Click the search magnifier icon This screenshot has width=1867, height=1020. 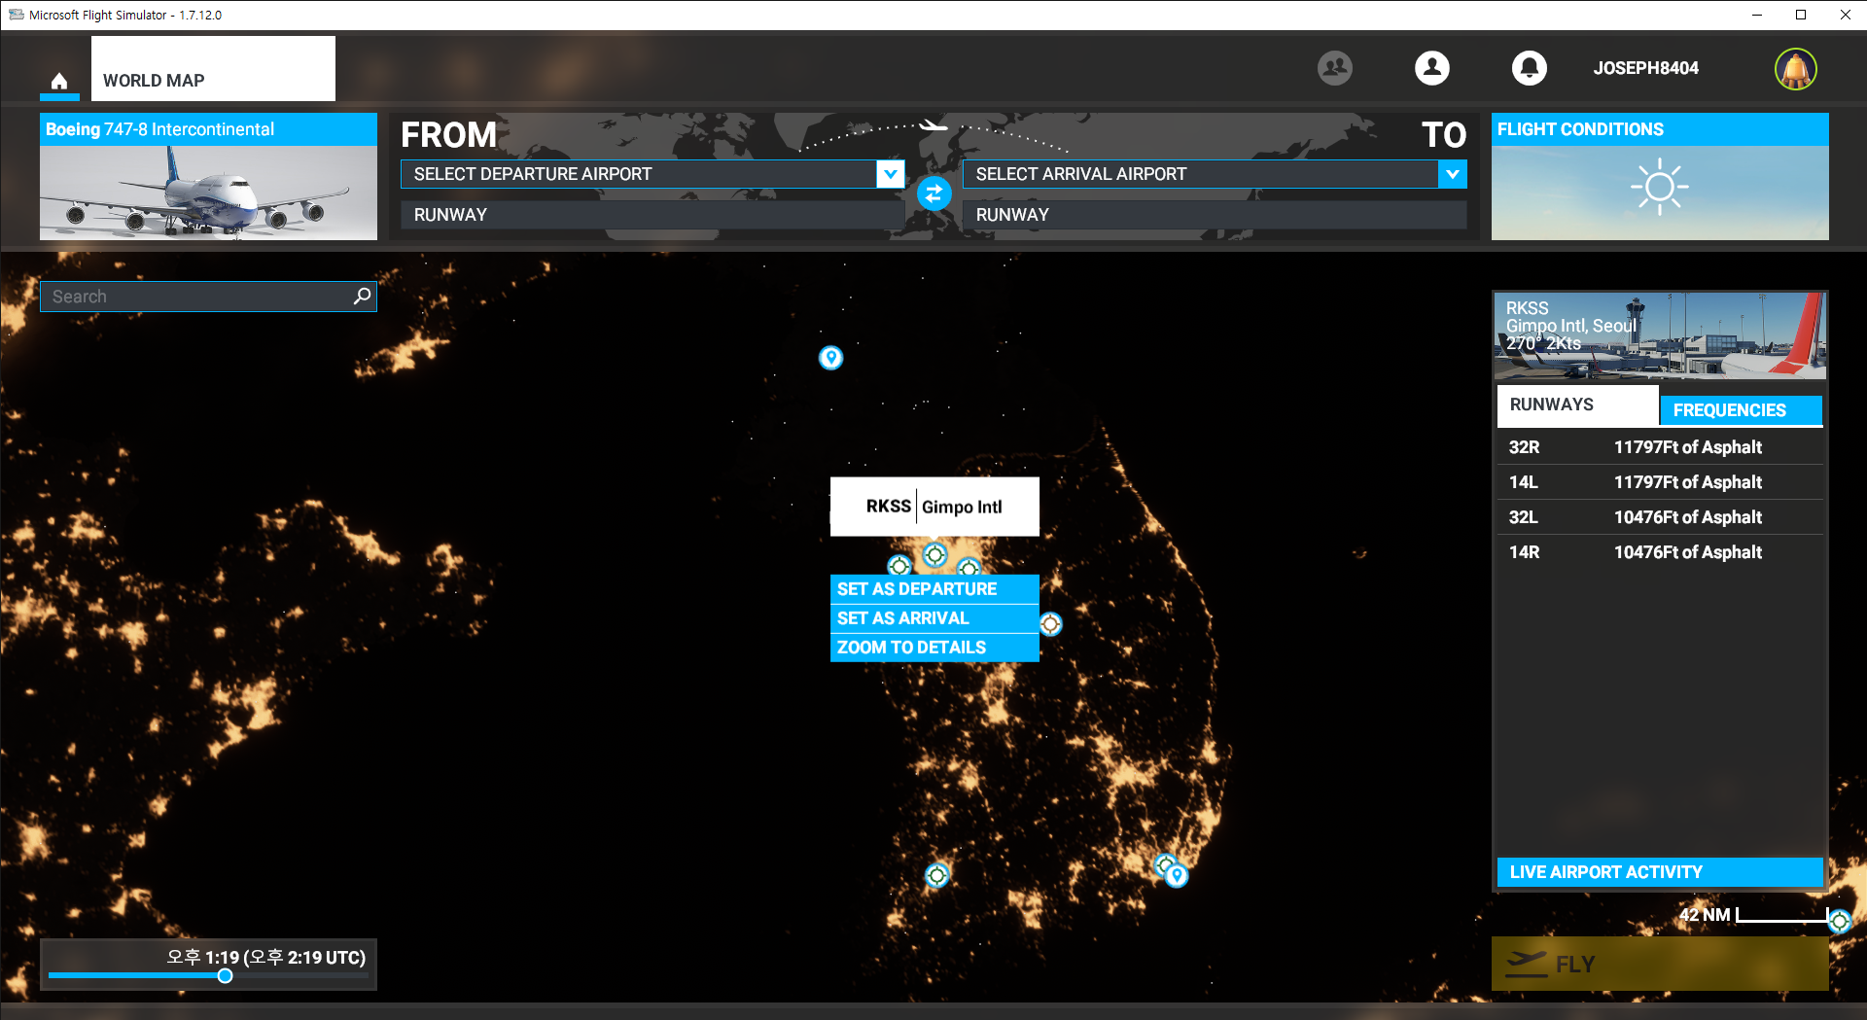[362, 296]
